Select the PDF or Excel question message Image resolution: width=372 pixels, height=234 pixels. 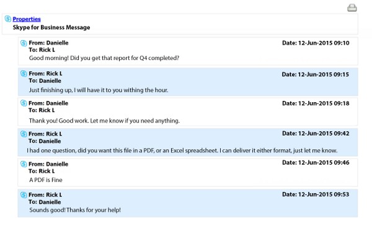(182, 150)
